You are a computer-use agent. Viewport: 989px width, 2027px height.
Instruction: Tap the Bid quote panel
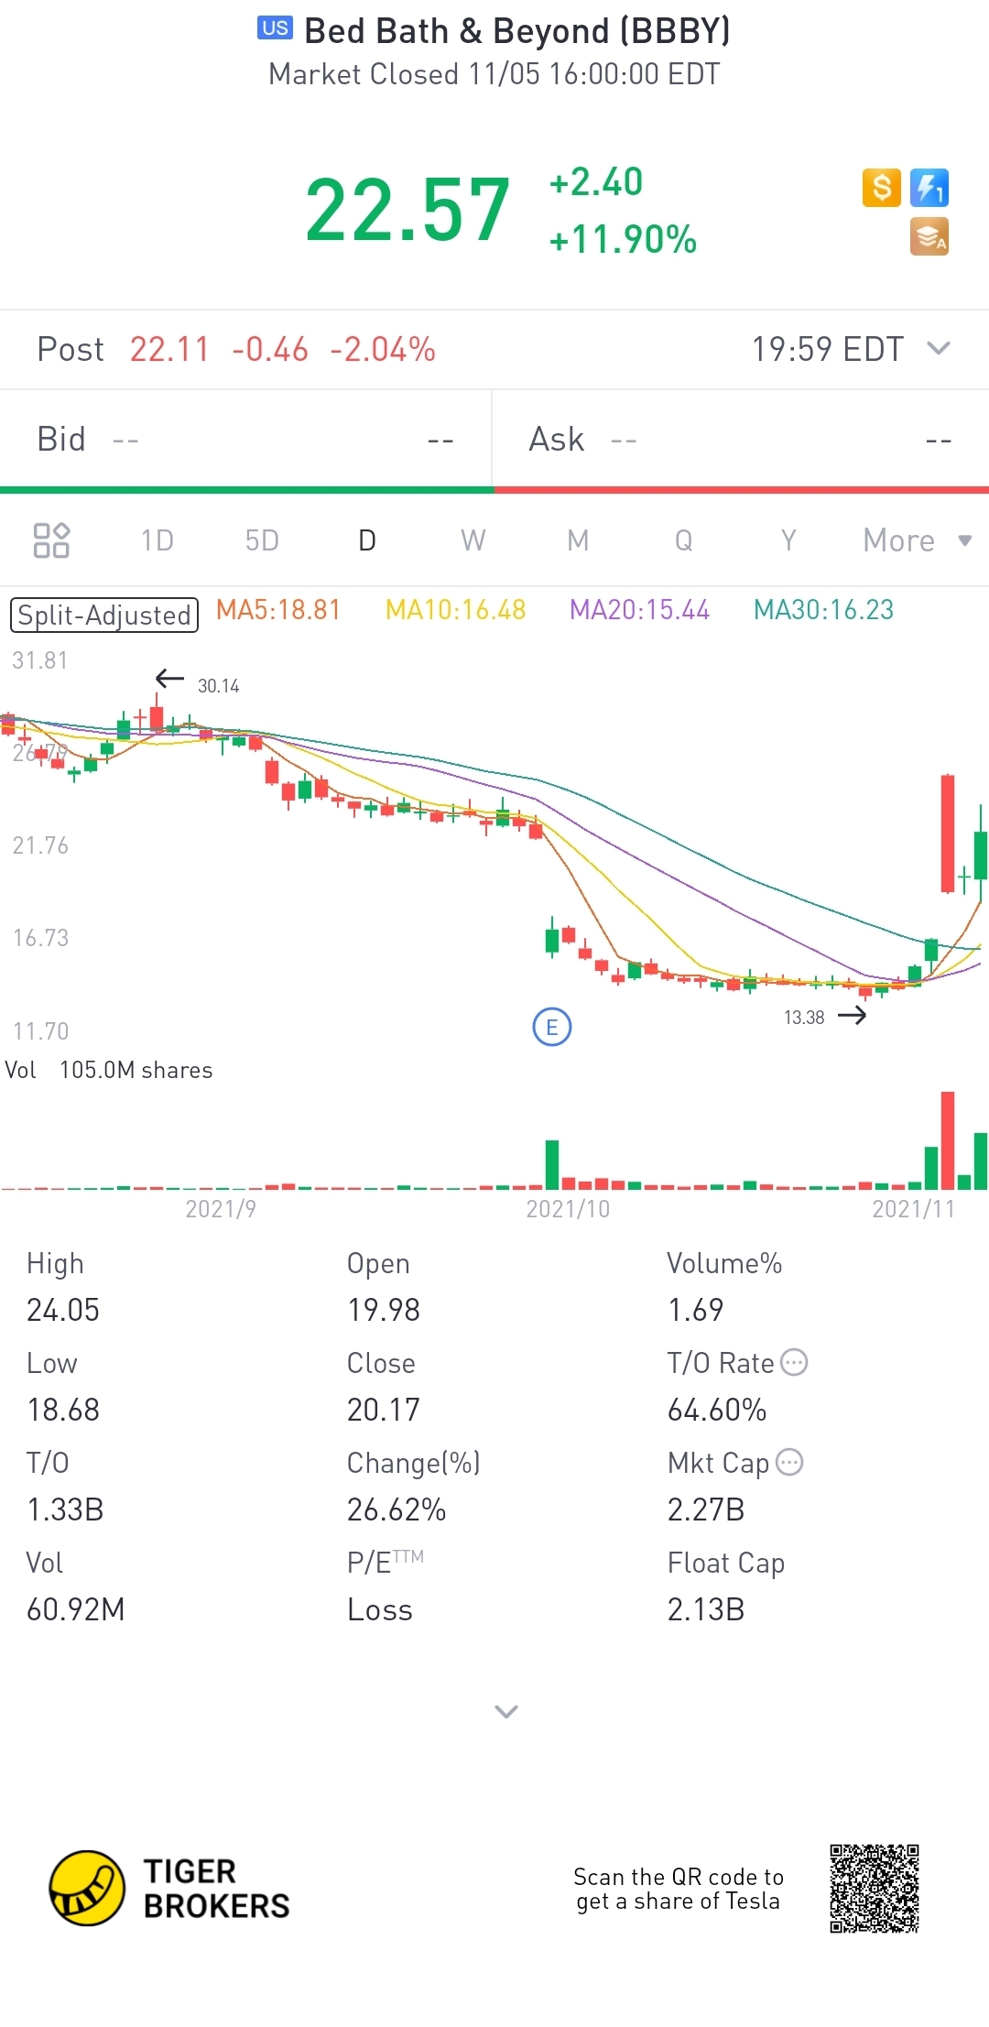pyautogui.click(x=245, y=440)
